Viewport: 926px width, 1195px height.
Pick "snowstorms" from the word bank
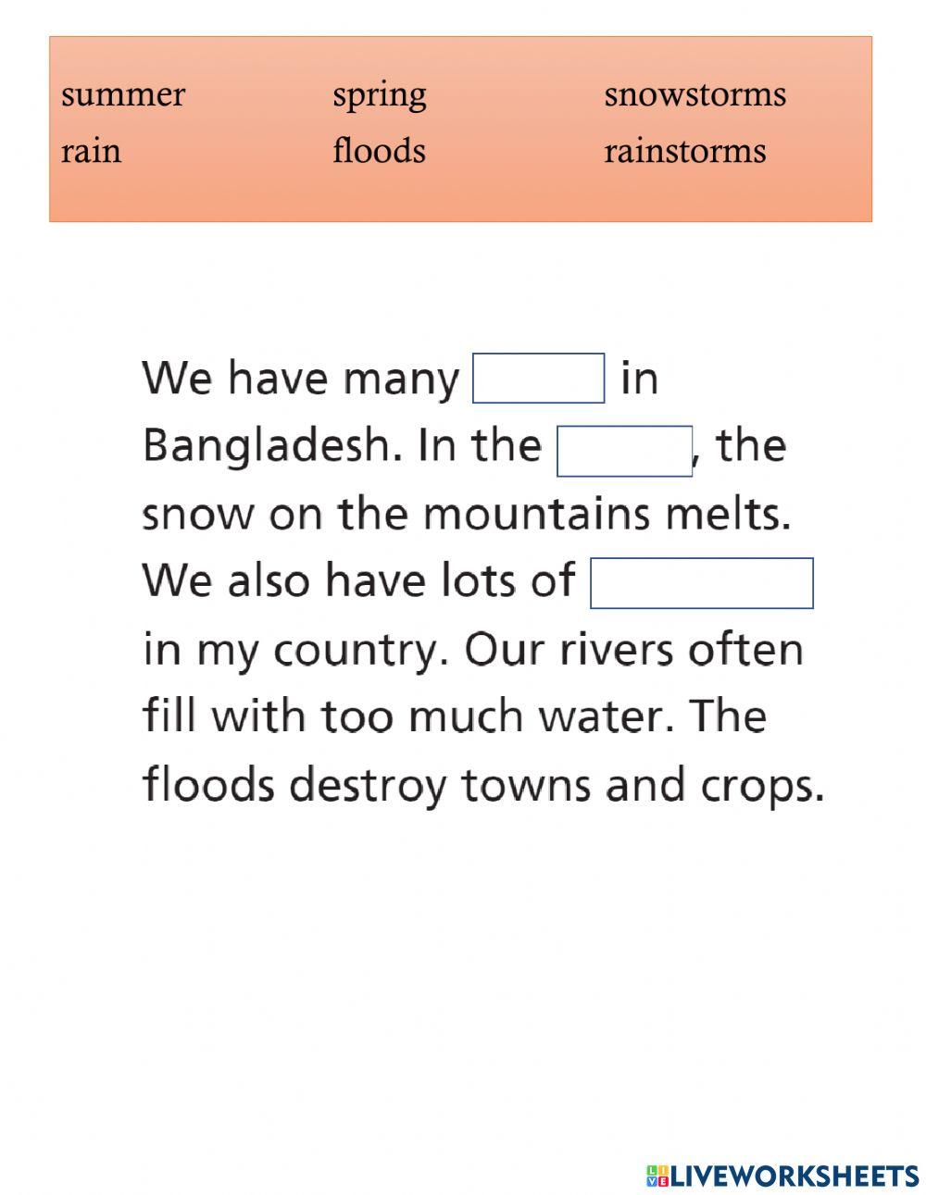pos(694,94)
